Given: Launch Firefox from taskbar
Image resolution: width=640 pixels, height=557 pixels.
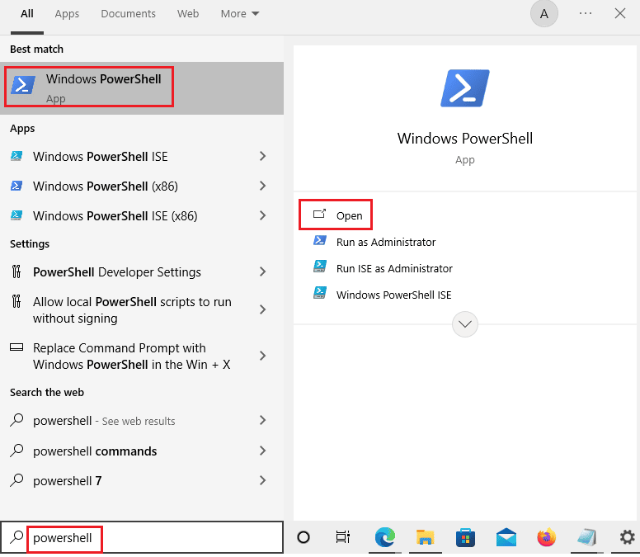Looking at the screenshot, I should click(x=547, y=537).
